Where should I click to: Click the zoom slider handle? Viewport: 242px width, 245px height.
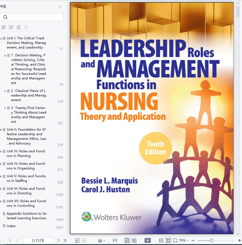click(212, 240)
